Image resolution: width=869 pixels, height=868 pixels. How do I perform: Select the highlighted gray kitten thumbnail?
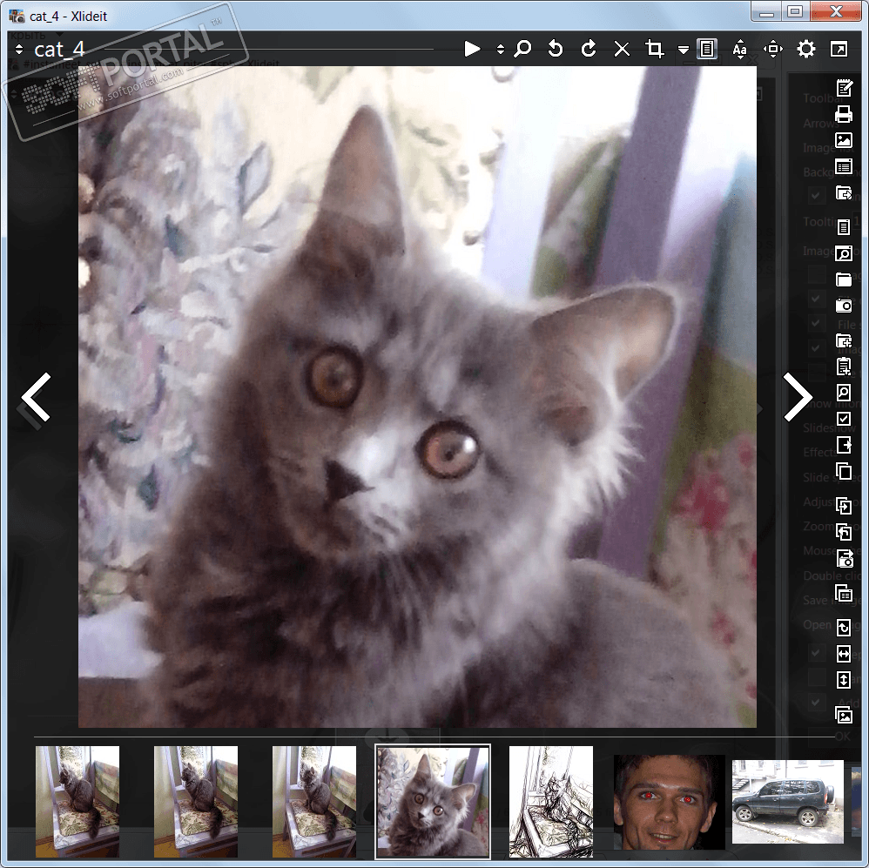433,802
